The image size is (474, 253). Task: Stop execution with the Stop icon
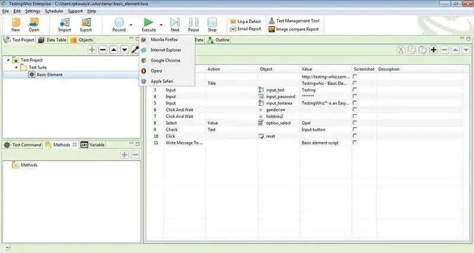pyautogui.click(x=212, y=24)
